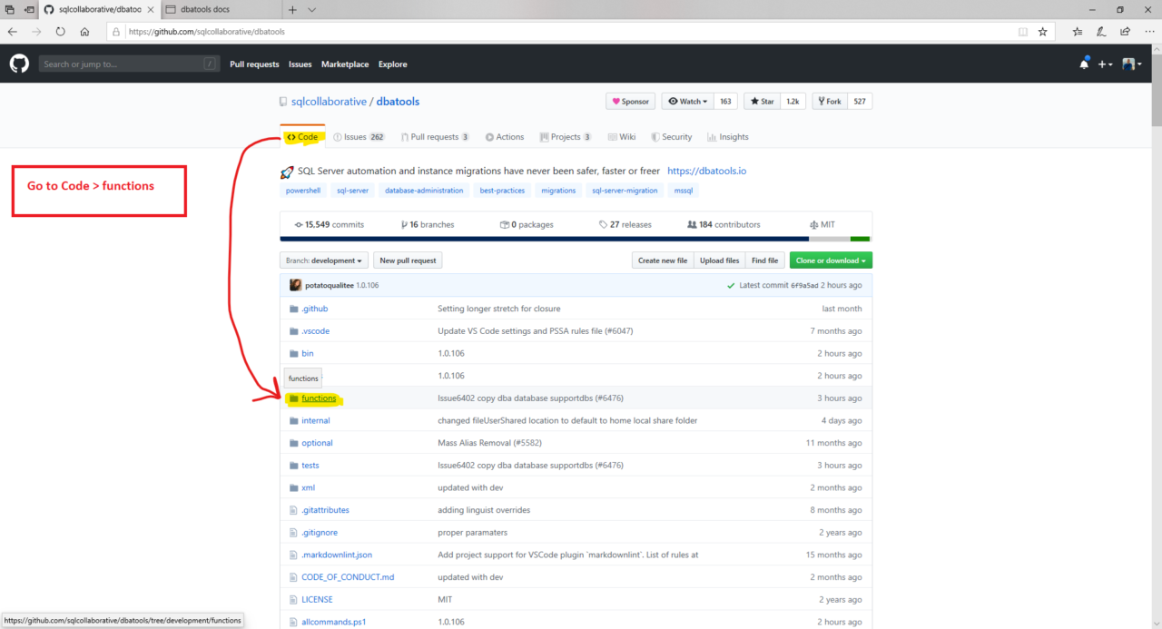The image size is (1162, 629).
Task: Open the internal folder
Action: (x=316, y=420)
